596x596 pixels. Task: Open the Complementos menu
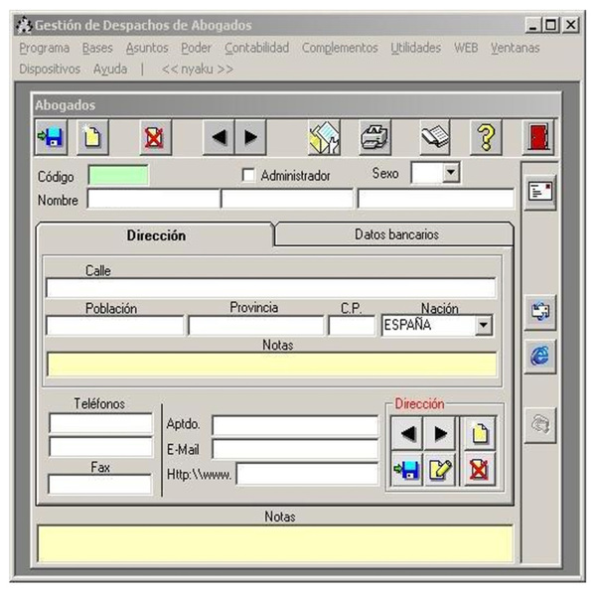340,48
